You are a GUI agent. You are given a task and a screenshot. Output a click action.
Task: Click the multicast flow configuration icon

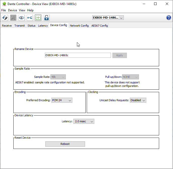click(x=30, y=18)
